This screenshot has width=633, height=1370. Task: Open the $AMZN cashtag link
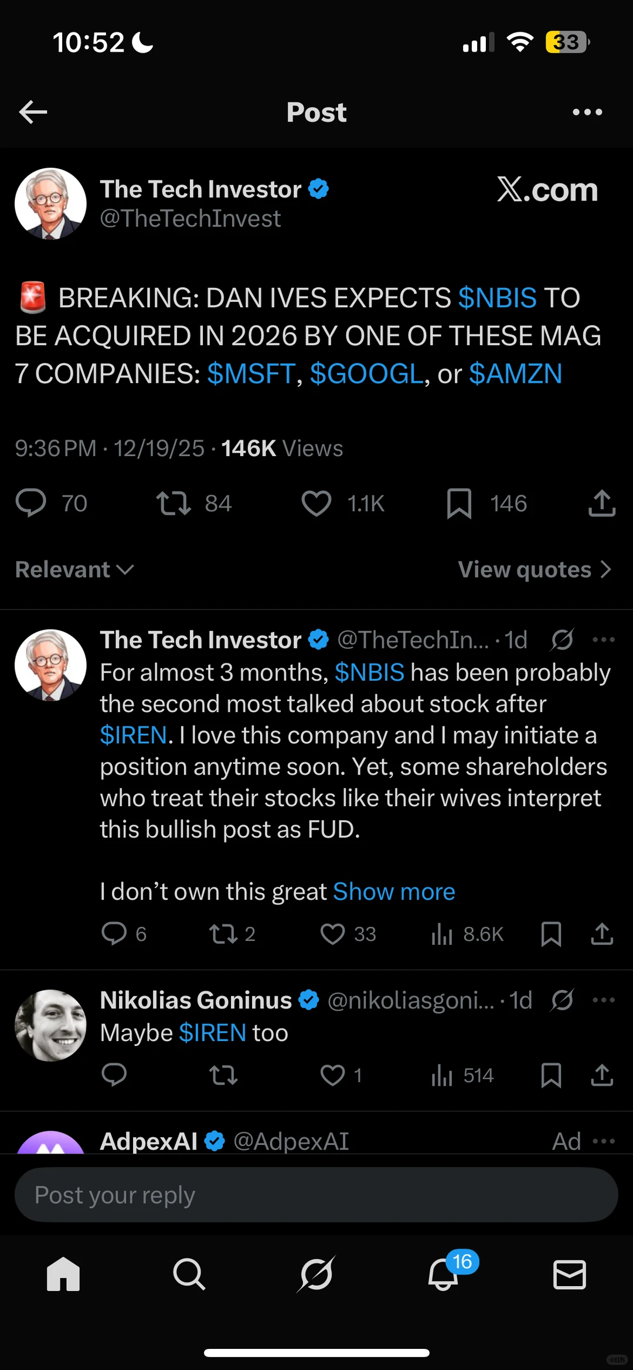pos(516,374)
